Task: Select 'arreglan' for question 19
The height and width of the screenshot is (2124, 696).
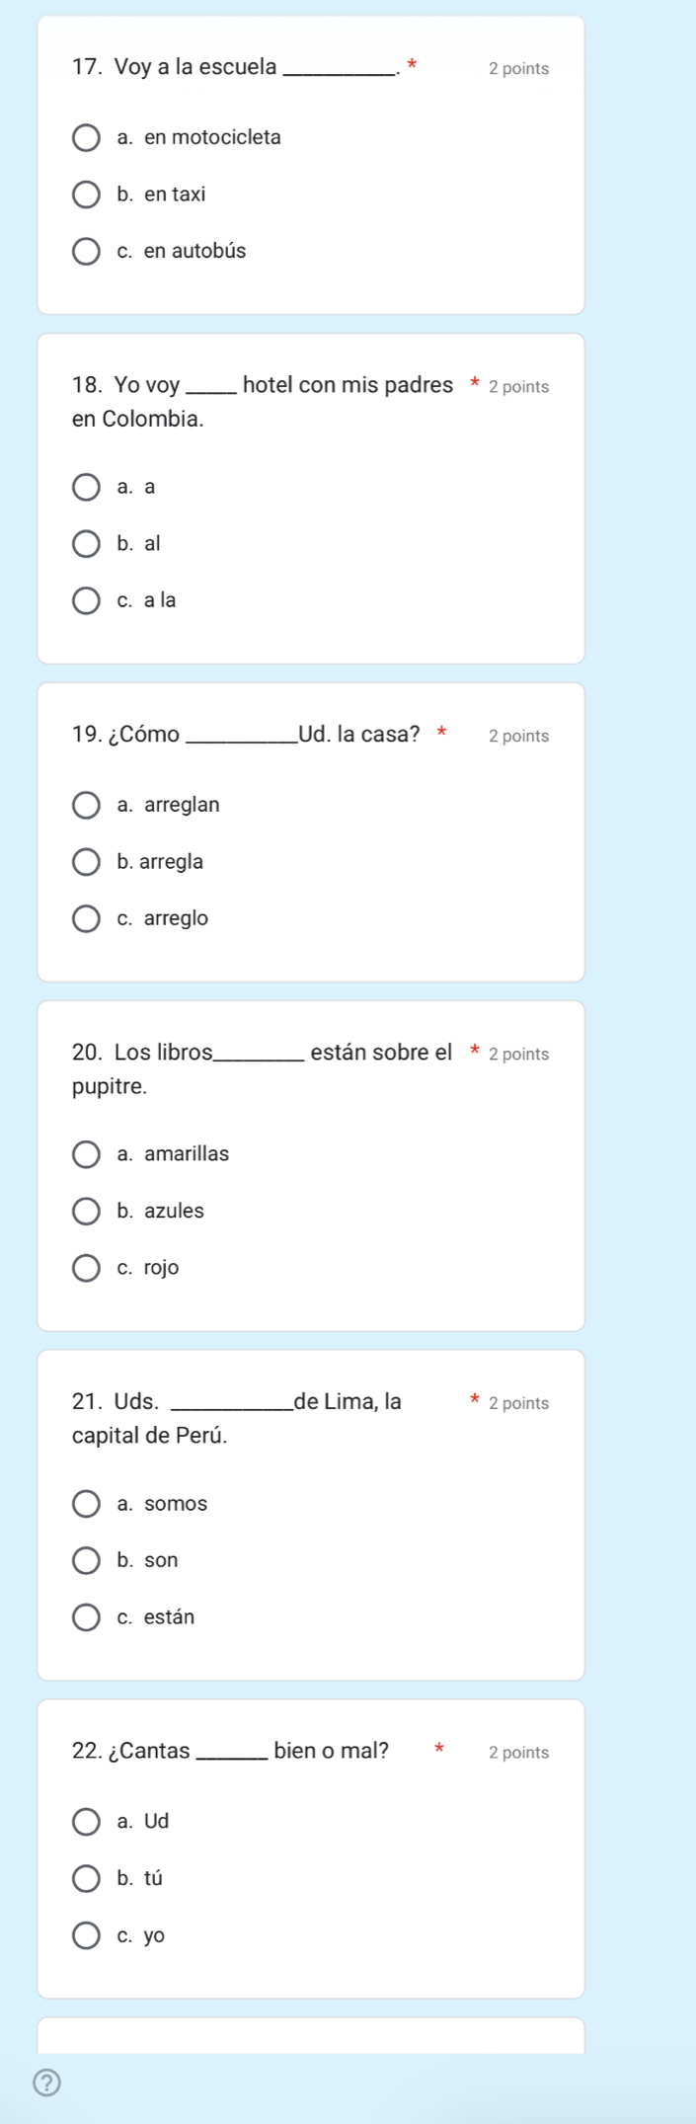Action: click(x=87, y=805)
